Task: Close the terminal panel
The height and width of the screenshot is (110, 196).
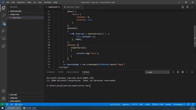Action: tap(192, 72)
